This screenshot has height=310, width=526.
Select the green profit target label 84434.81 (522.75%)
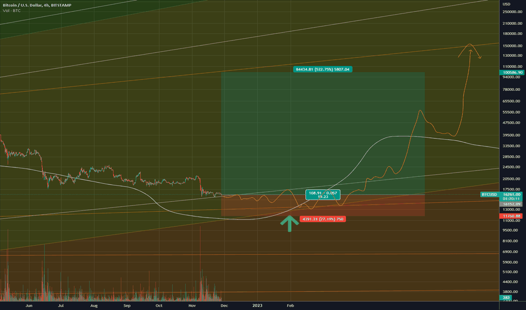tap(322, 69)
